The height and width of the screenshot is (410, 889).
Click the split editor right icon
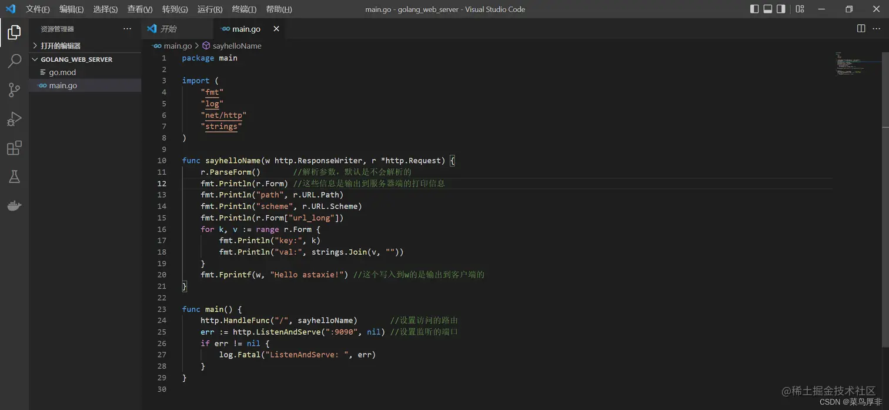[x=861, y=28]
